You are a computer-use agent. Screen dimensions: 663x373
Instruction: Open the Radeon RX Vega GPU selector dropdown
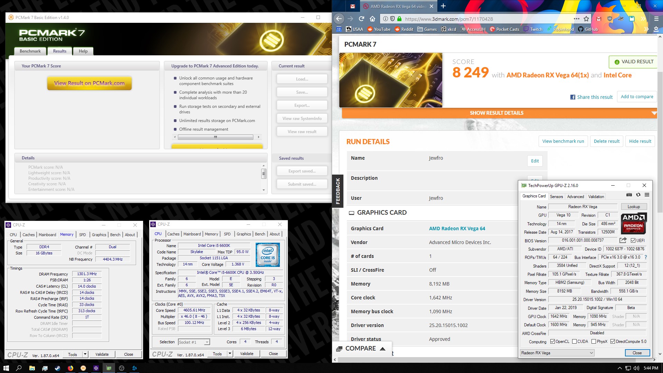point(557,353)
